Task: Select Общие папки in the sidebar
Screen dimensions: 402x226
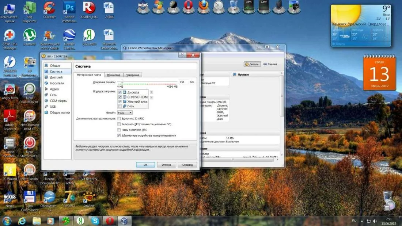Action: coord(60,112)
